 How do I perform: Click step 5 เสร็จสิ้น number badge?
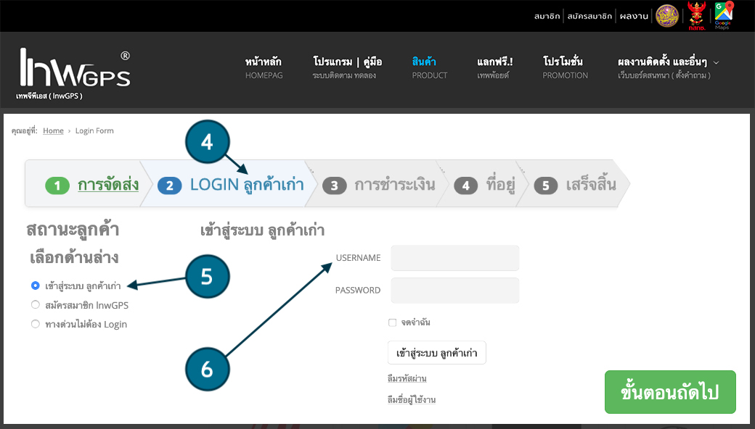(545, 186)
